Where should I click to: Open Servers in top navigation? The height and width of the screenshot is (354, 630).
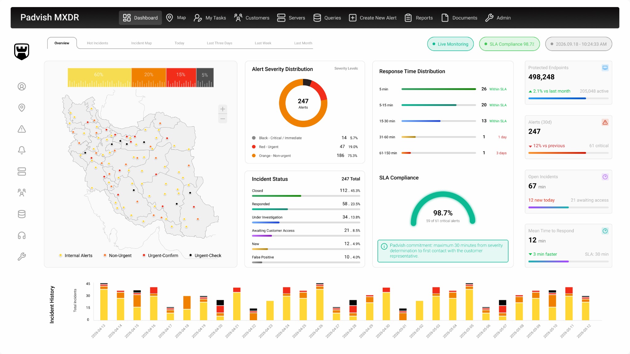pos(291,18)
